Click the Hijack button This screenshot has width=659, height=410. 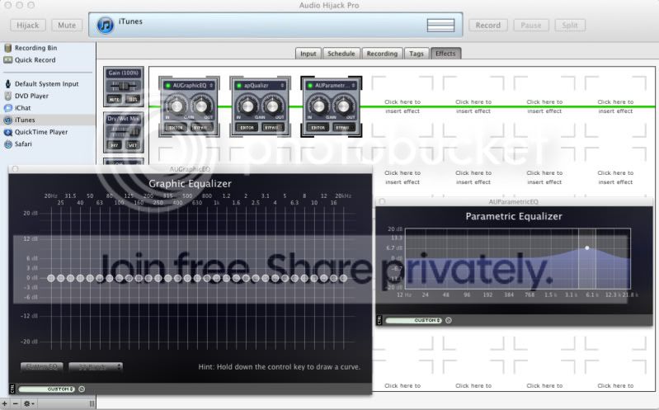click(28, 26)
